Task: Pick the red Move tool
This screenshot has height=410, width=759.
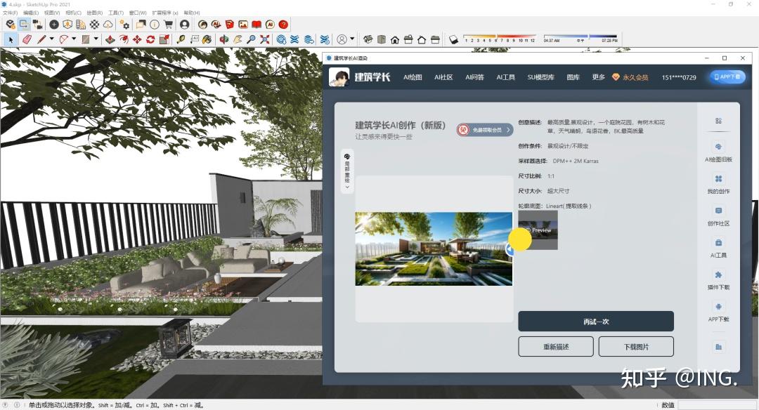Action: 137,39
